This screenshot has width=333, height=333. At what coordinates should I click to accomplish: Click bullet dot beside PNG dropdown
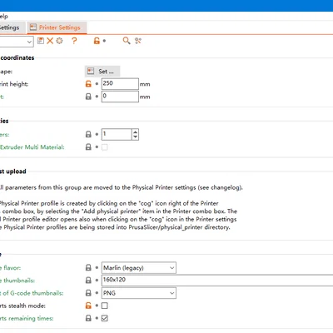point(97,293)
